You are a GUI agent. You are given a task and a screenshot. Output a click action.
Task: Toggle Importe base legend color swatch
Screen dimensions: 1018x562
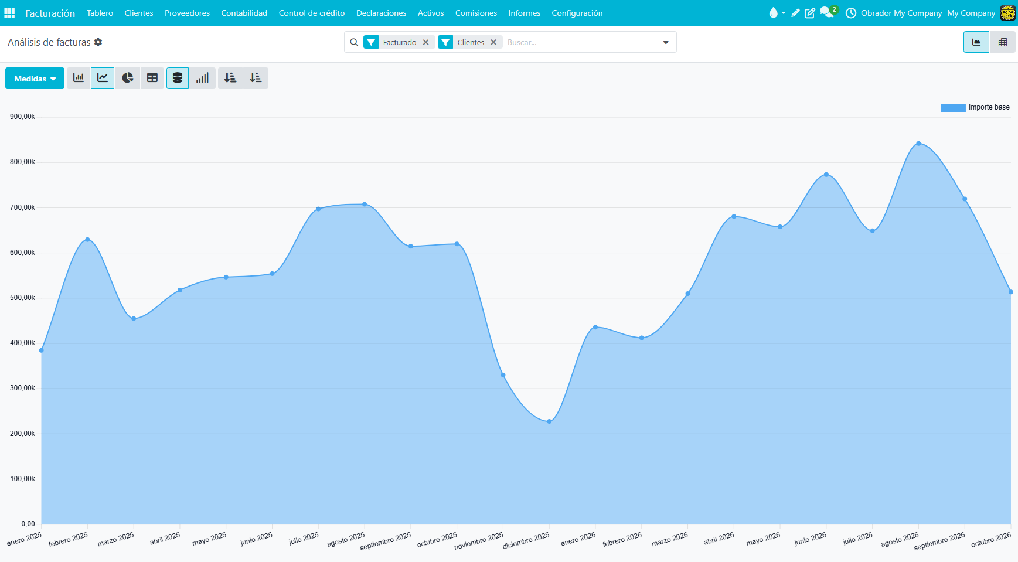point(953,108)
